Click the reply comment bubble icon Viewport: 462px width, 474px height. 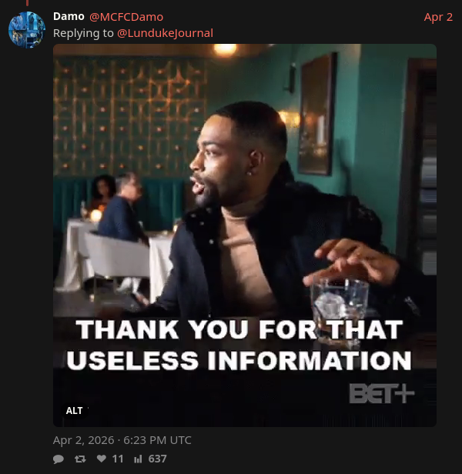59,459
